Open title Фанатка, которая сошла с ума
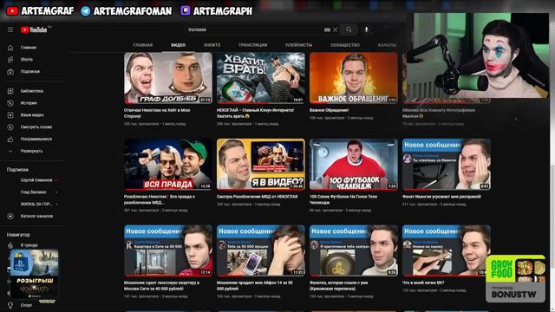This screenshot has width=555, height=312. point(338,286)
